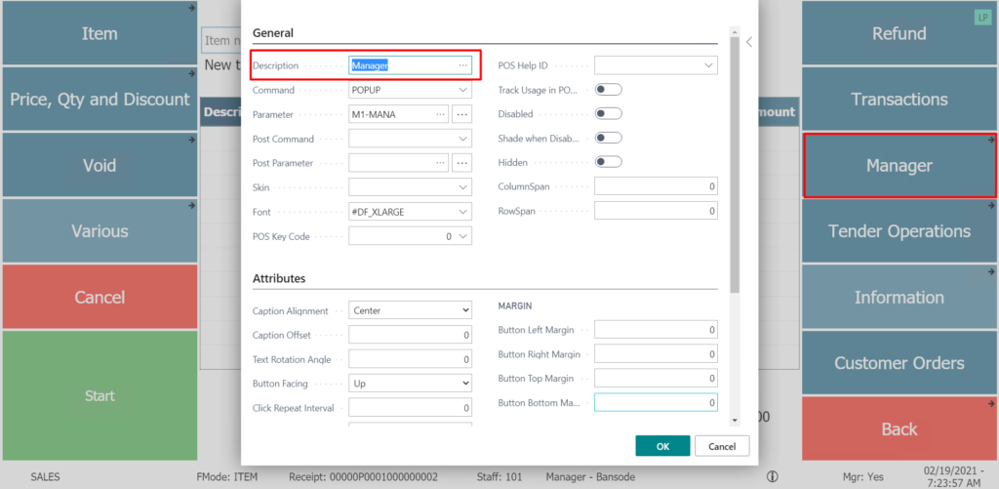Click the General section heading
This screenshot has width=999, height=489.
273,33
